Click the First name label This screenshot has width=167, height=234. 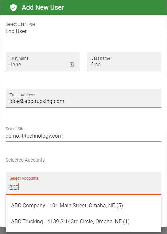coord(19,58)
